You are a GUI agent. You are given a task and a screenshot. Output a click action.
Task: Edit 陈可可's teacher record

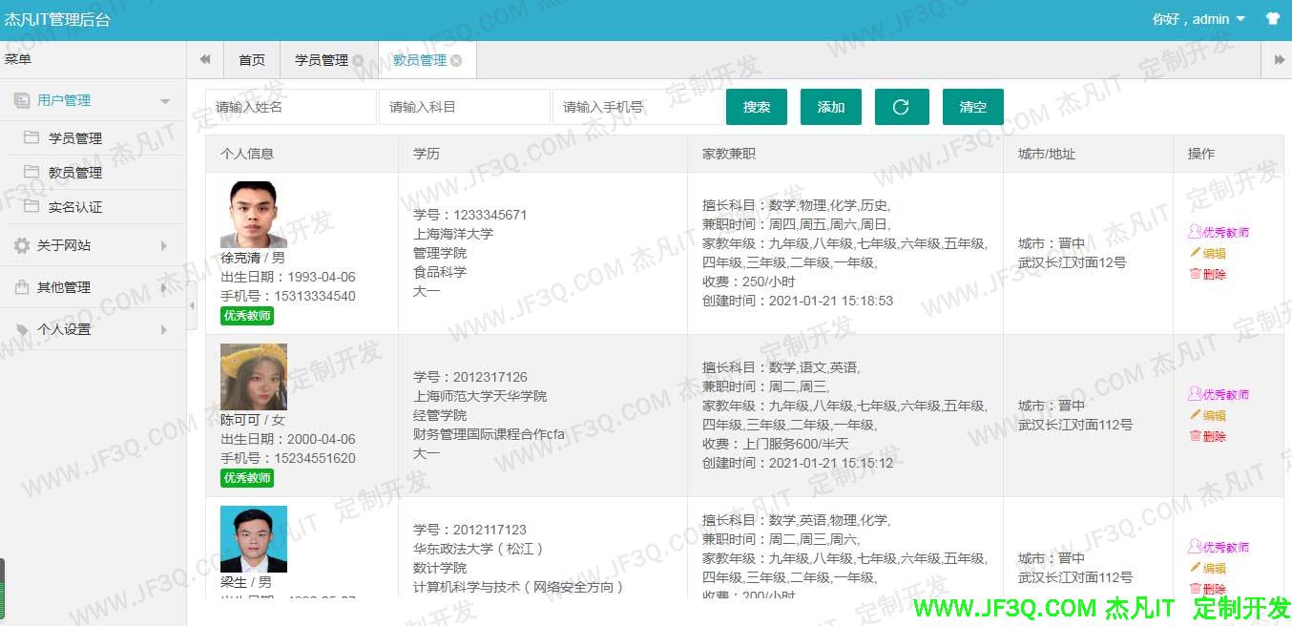(1208, 415)
